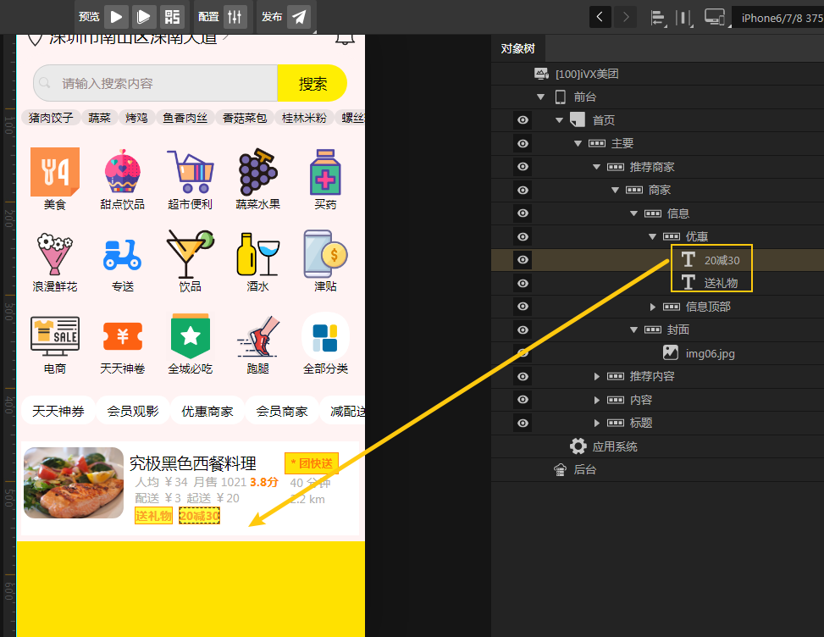
Task: Switch to the 对象树 tab
Action: [517, 48]
